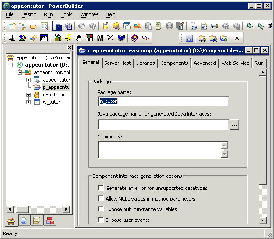Click the Comments text area
The height and width of the screenshot is (239, 274).
(160, 150)
